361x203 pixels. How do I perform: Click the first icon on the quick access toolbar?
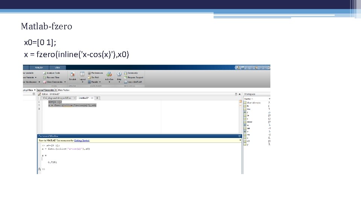click(238, 68)
